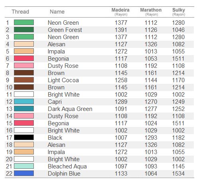Select the Capri color swatch
The image size is (199, 182).
24,101
